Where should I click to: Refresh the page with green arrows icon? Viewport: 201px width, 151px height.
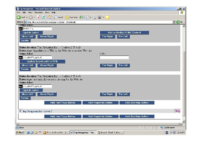[44, 17]
